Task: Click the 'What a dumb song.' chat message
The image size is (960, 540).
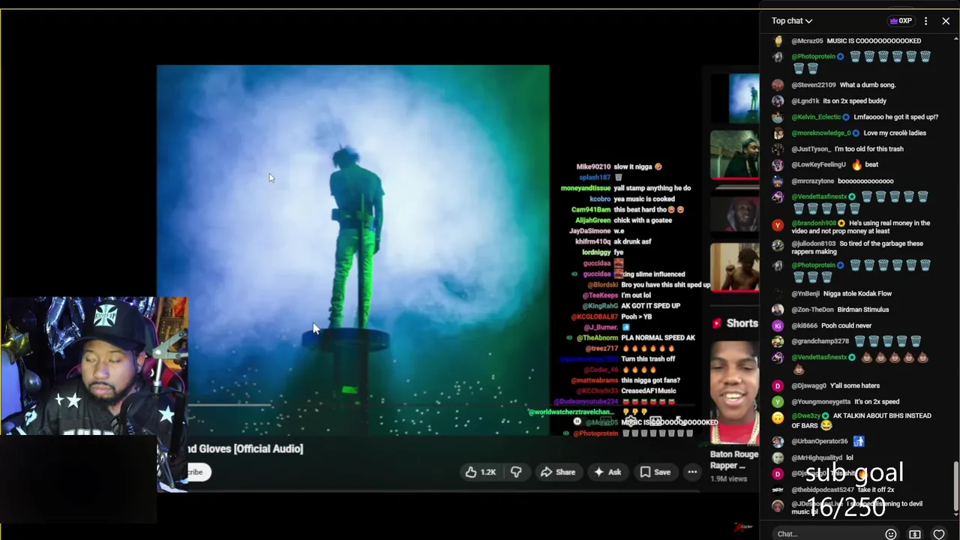Action: tap(868, 85)
